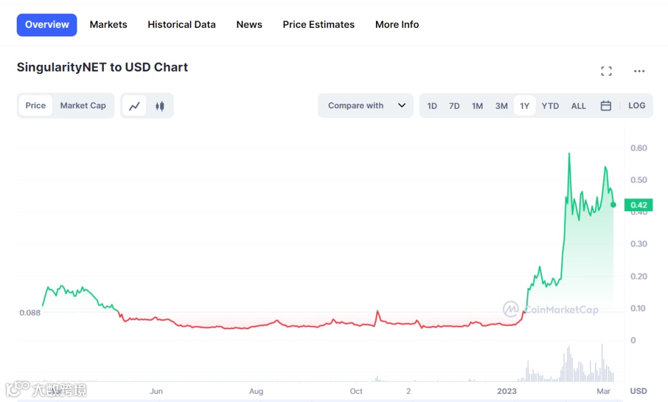Set chart range to 1Y
The width and height of the screenshot is (668, 402).
click(525, 106)
